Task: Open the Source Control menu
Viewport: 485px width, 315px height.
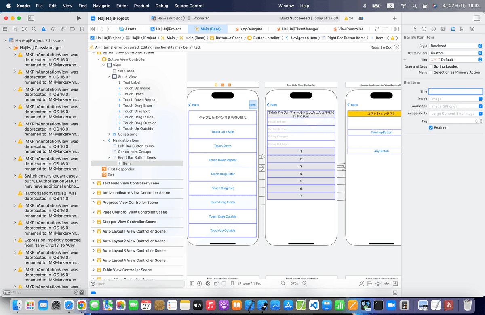Action: pyautogui.click(x=189, y=6)
